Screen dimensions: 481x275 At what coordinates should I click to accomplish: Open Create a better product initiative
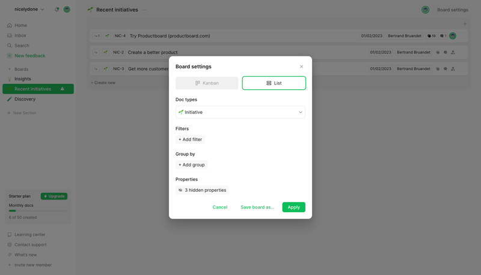(153, 52)
